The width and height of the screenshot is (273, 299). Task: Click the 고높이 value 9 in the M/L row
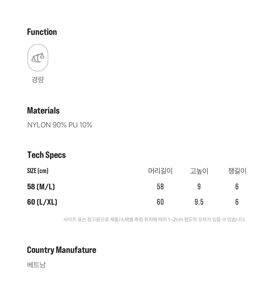(x=199, y=187)
